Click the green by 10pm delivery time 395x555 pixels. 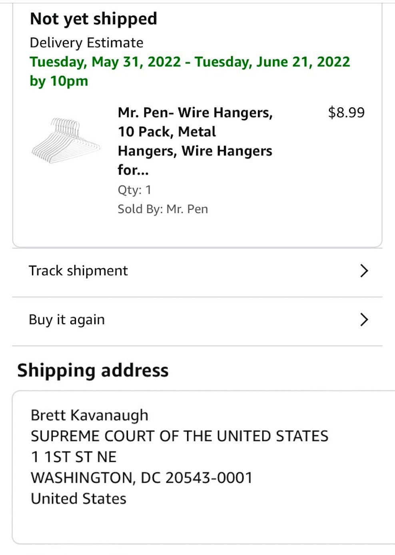pos(59,81)
